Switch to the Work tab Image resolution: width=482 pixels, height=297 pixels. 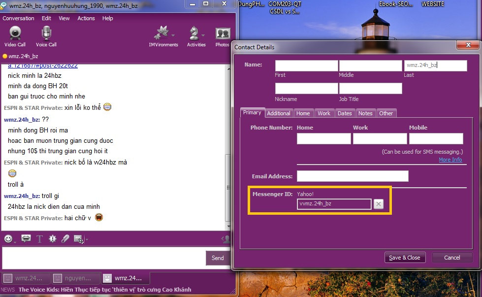(x=324, y=113)
